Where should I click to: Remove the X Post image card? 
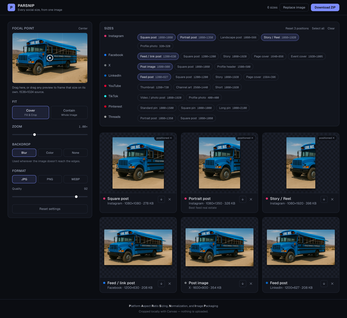(251, 284)
